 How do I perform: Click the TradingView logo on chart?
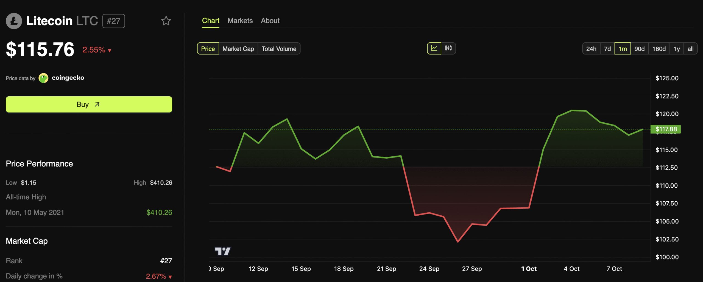[222, 251]
